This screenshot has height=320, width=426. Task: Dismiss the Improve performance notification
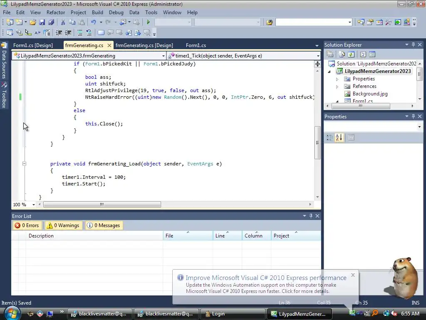tap(353, 275)
